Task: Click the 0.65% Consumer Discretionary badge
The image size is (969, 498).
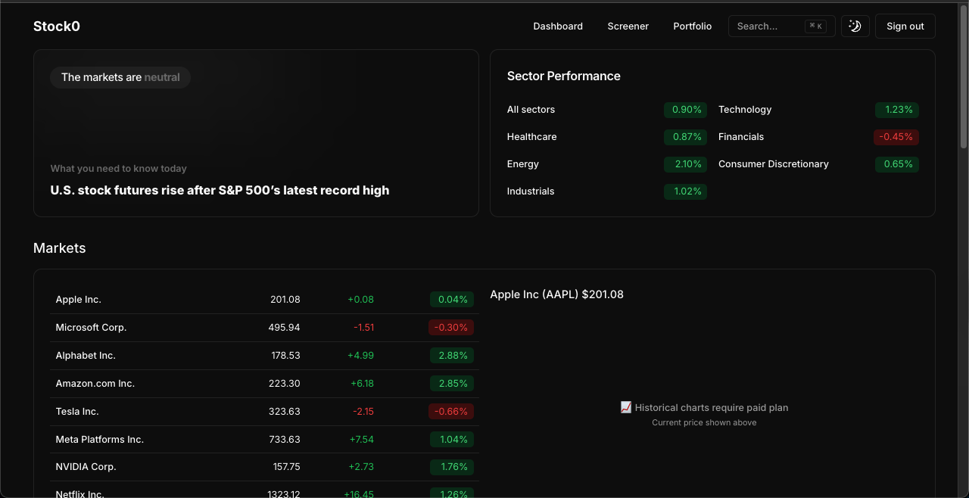Action: click(x=897, y=164)
